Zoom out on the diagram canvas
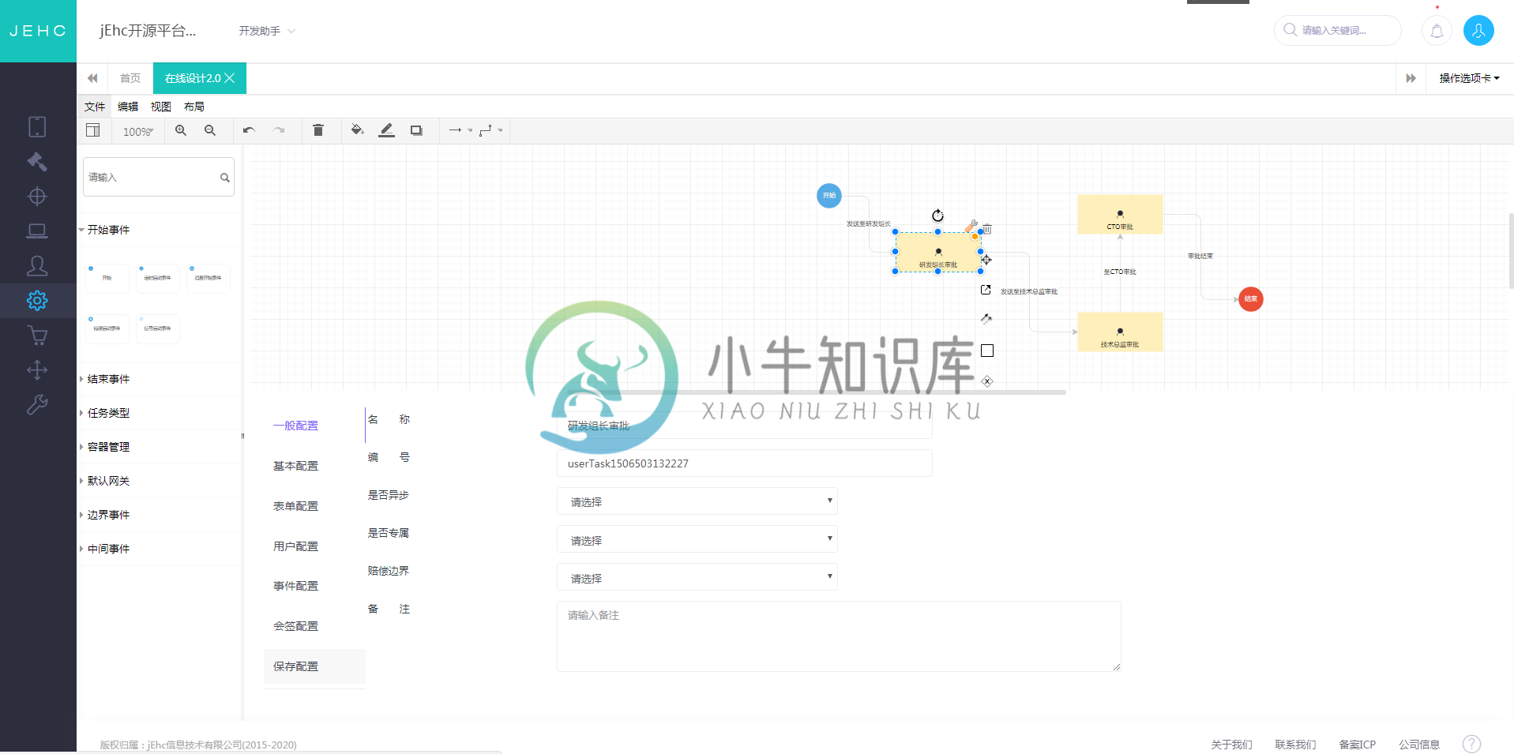The height and width of the screenshot is (754, 1514). coord(210,130)
